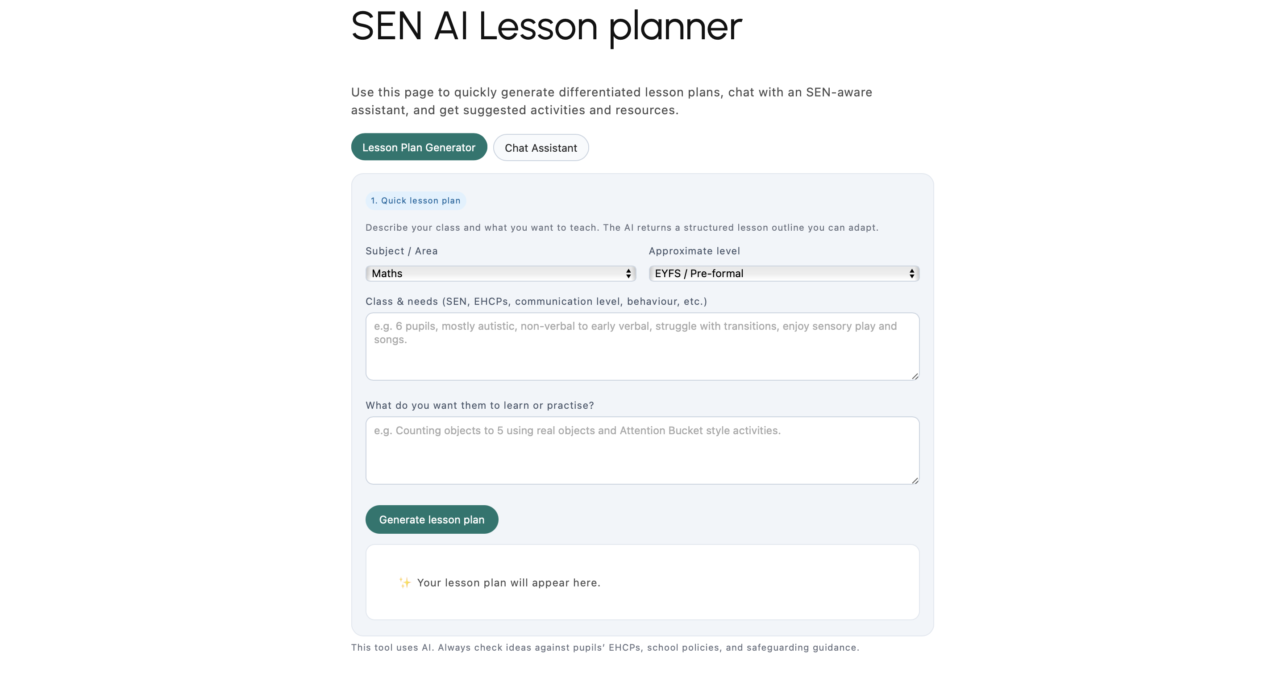
Task: Click the AI safeguarding disclaimer text
Action: coord(605,647)
